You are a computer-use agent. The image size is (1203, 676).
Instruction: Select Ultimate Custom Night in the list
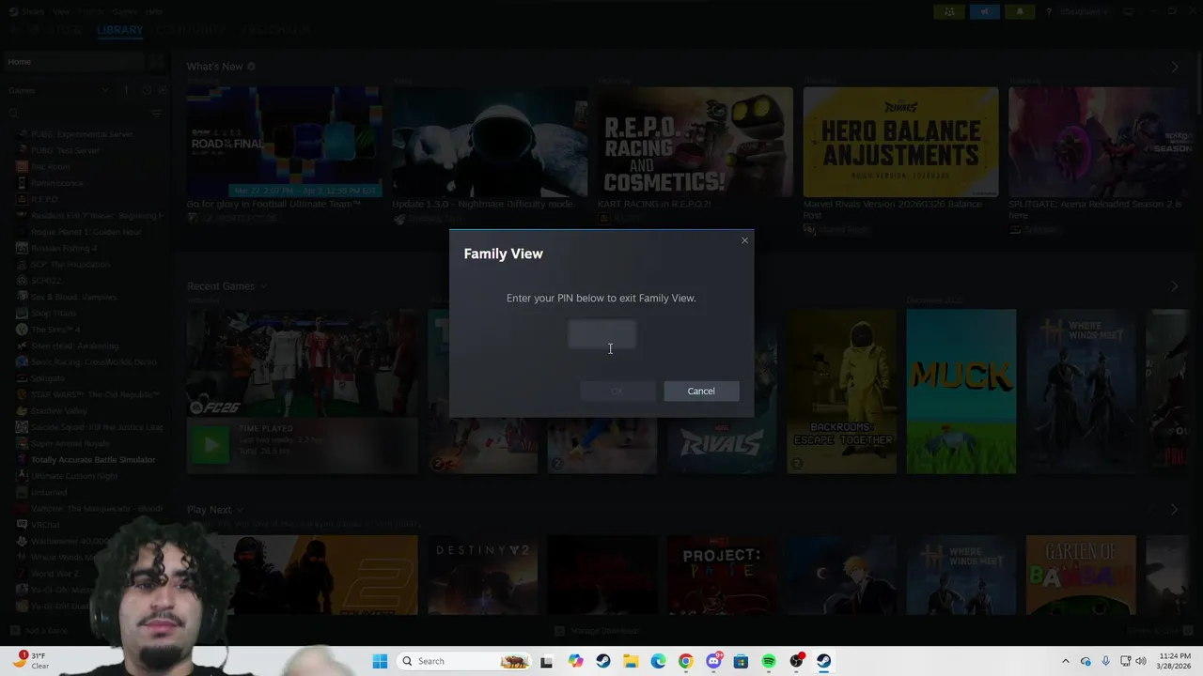(x=74, y=476)
